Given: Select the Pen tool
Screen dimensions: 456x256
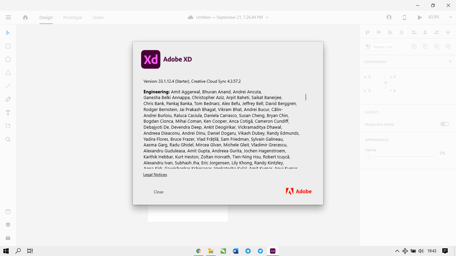Looking at the screenshot, I should click(8, 99).
